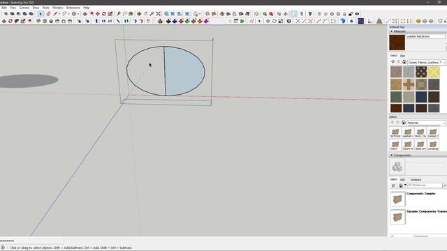Click the current Leather Red Brown preview swatch

(397, 43)
